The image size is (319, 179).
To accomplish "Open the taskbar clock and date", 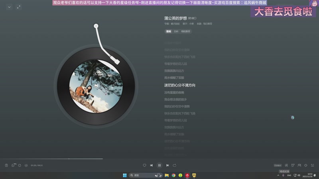I will [x=307, y=175].
